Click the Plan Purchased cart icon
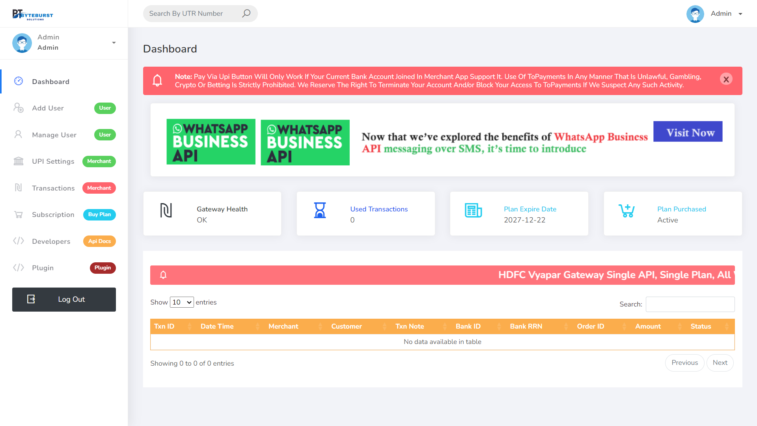 point(626,210)
